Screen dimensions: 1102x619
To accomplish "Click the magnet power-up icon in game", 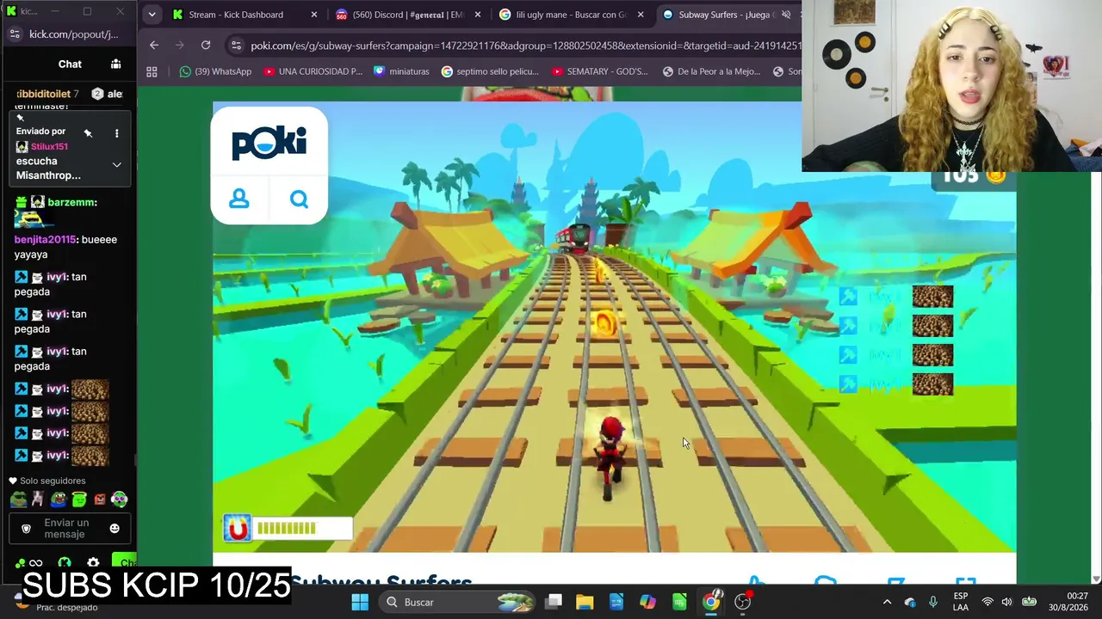I will point(238,528).
